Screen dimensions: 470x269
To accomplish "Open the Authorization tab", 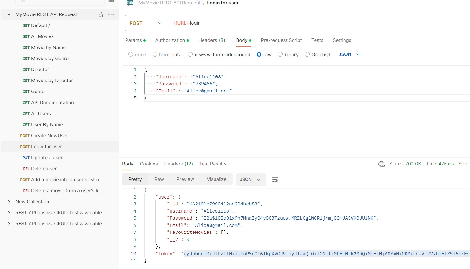I will 172,40.
